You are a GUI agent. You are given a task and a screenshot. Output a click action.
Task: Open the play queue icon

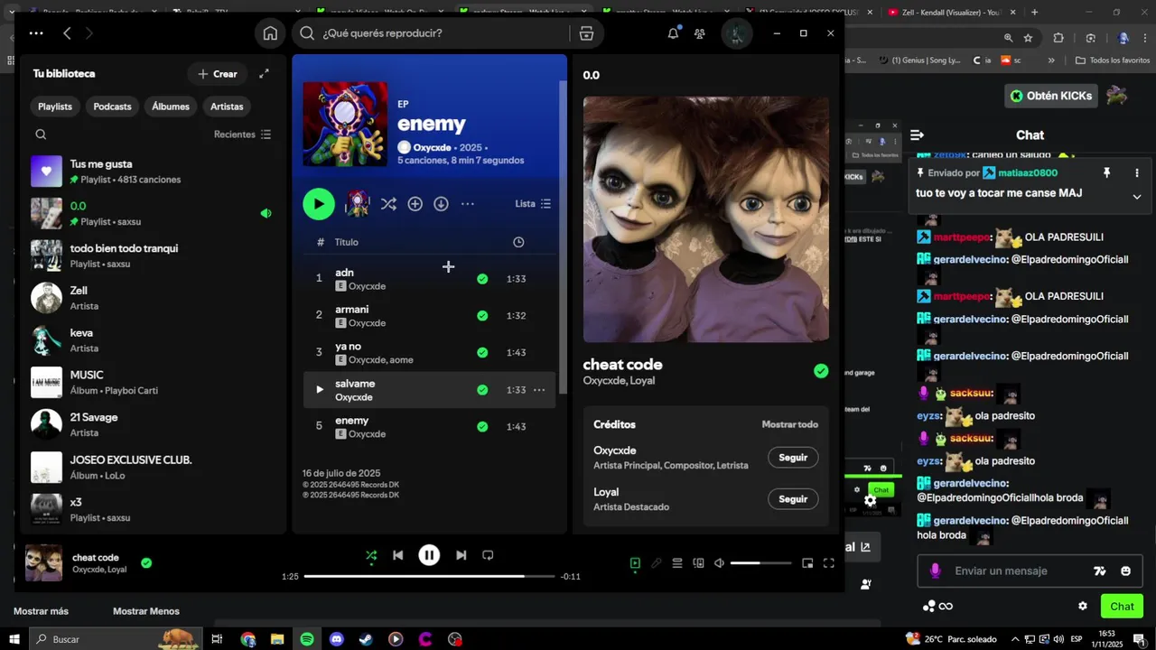tap(677, 563)
